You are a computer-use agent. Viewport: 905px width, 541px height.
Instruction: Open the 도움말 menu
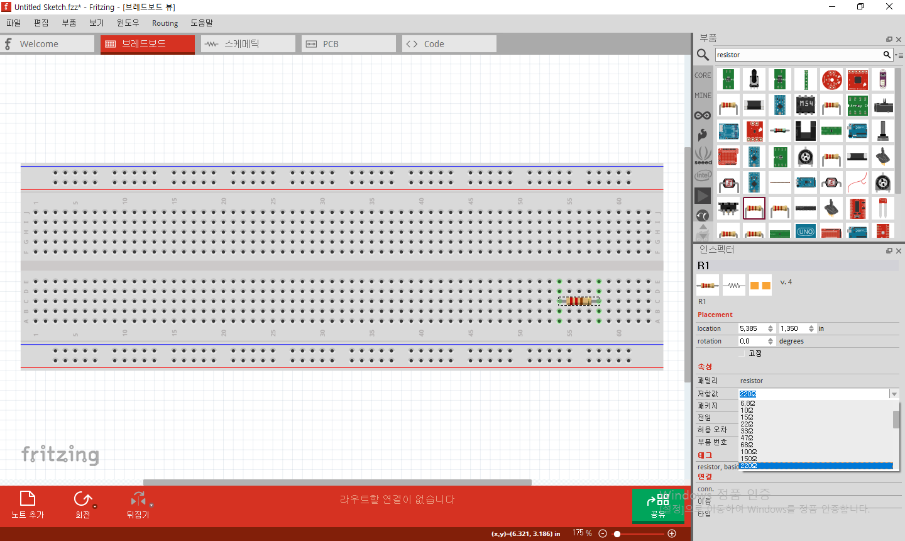[x=202, y=23]
